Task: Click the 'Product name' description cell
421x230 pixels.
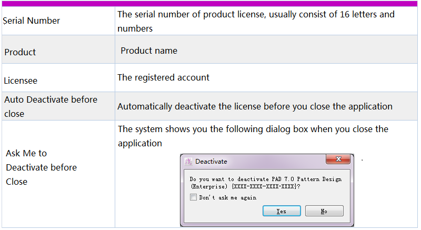Action: (149, 51)
